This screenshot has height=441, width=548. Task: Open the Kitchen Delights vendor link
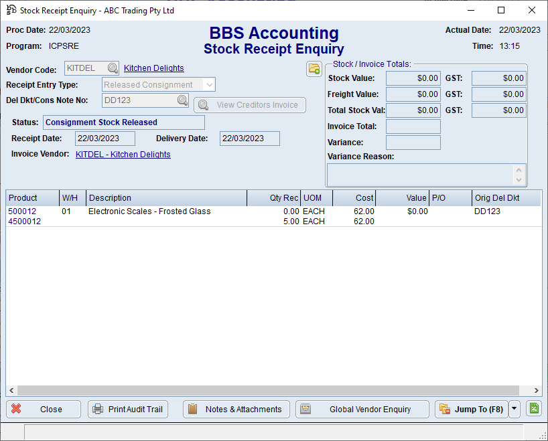(153, 68)
